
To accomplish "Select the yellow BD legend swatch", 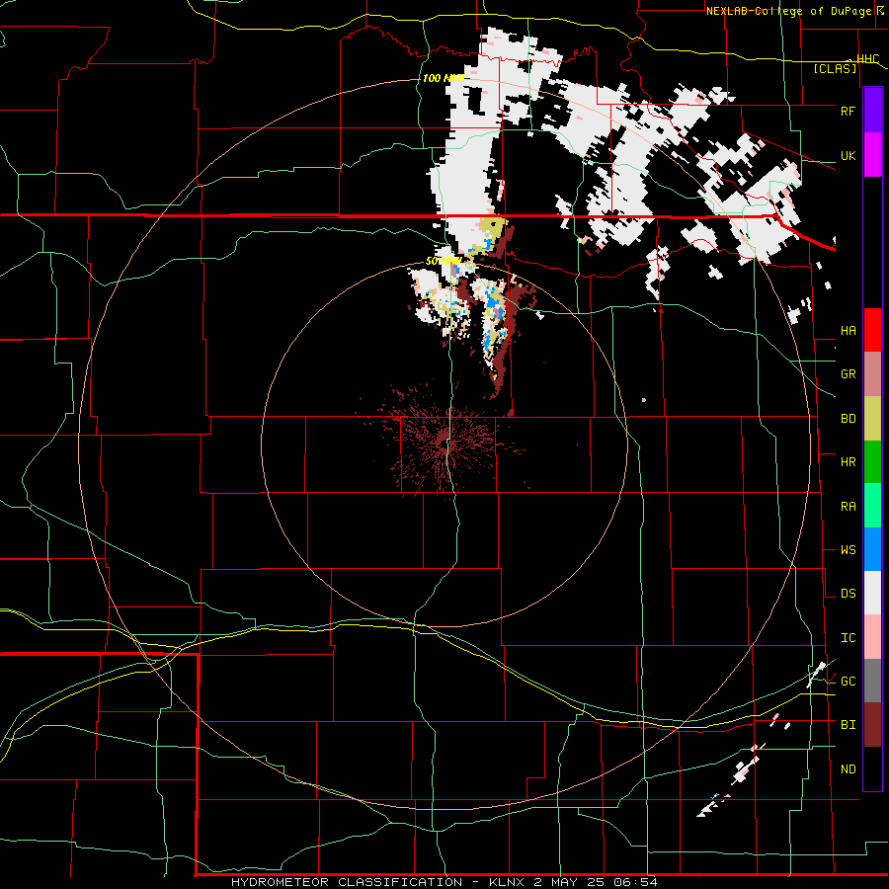I will click(x=872, y=419).
